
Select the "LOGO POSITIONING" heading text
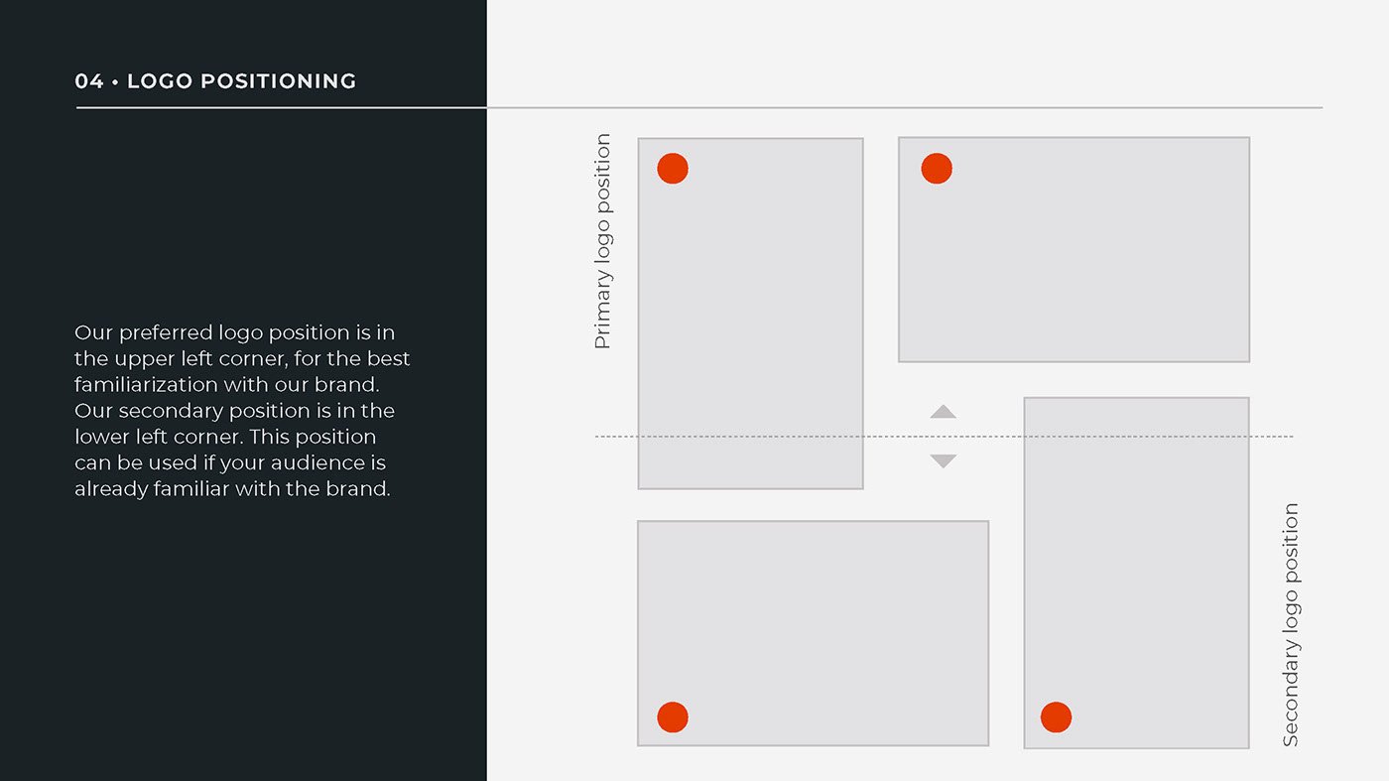click(241, 81)
